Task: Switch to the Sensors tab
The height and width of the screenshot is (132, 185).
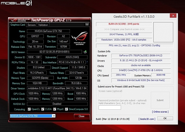Action: pos(32,25)
